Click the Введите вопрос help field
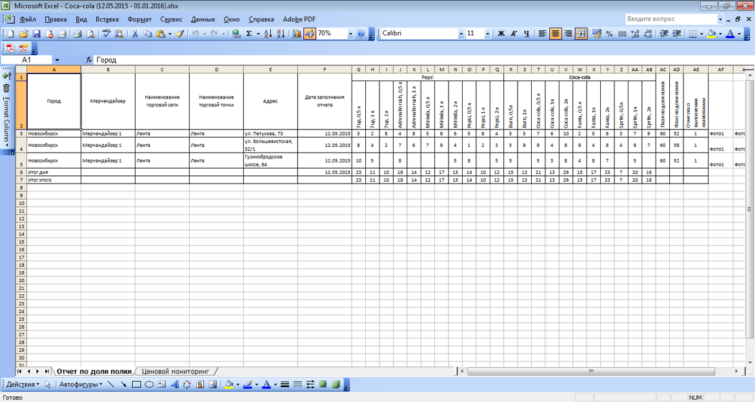Screen dimensions: 755x402 point(670,19)
